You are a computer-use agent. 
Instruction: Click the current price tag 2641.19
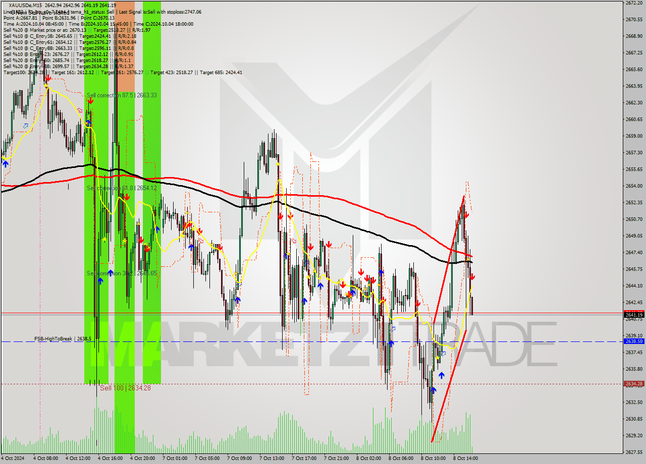634,315
